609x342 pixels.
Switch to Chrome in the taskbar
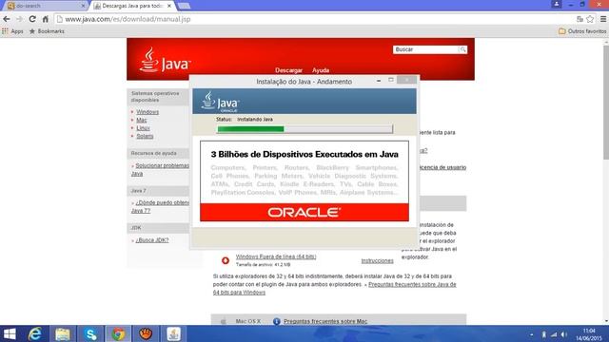pyautogui.click(x=118, y=333)
